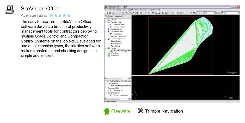Open the Display Elevation dropdown
Screen dimensions: 245x123
click(x=238, y=13)
